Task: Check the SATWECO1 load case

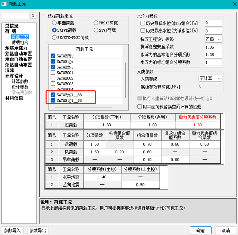Action: tap(53, 73)
